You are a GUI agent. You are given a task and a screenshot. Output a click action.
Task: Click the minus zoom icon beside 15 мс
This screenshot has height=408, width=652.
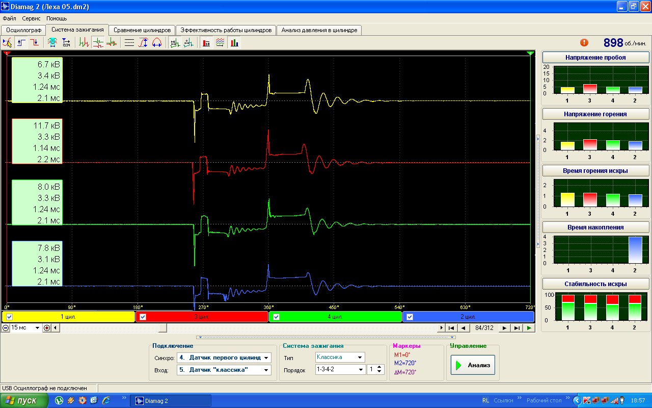6,327
